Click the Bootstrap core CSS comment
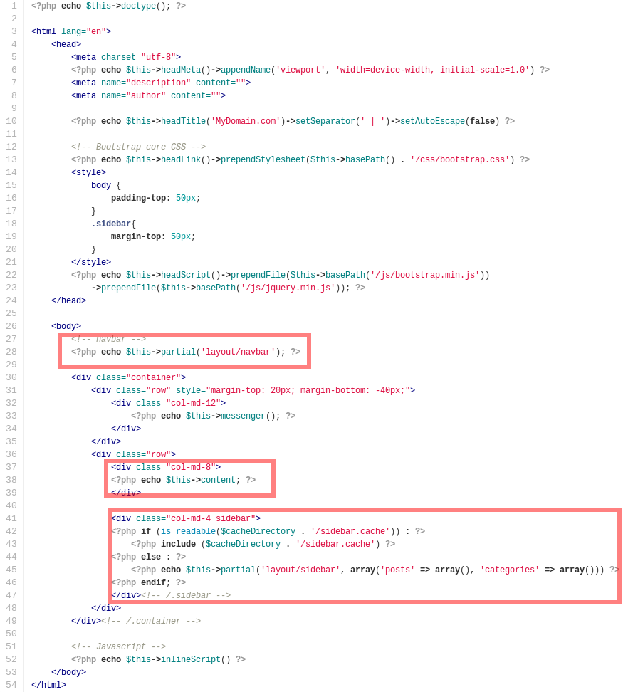This screenshot has width=628, height=692. (138, 147)
